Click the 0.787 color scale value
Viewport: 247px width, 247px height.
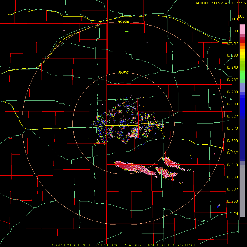232,80
